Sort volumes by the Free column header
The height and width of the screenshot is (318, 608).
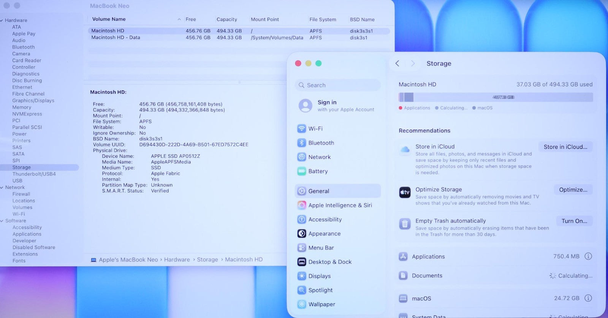click(x=191, y=19)
